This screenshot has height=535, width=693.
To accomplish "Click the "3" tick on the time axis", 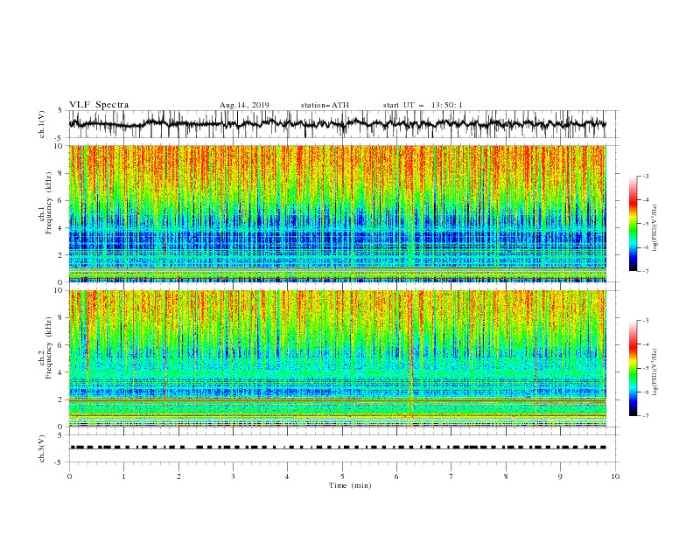I will pyautogui.click(x=233, y=476).
